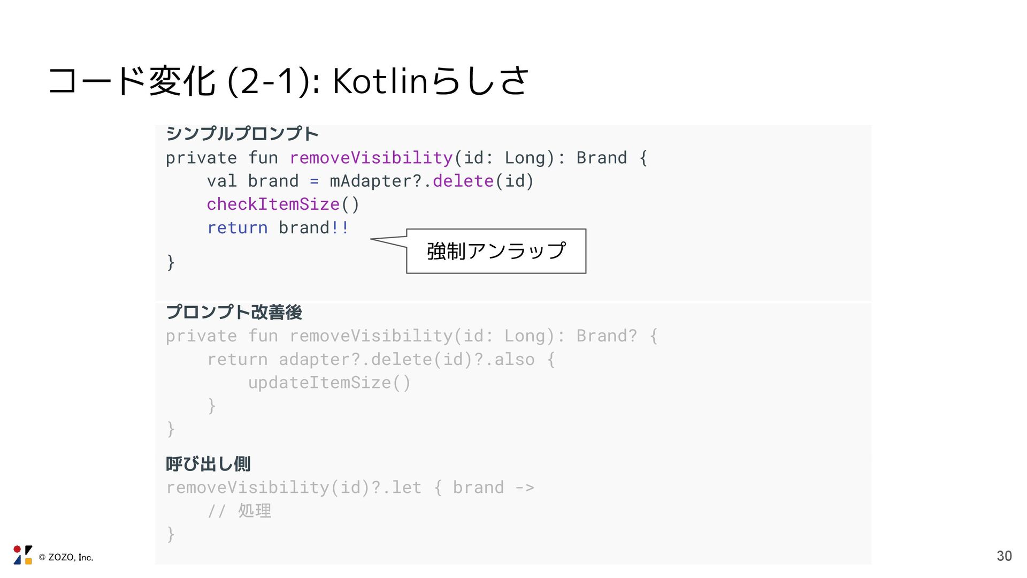Click the blue return keyword

[237, 228]
